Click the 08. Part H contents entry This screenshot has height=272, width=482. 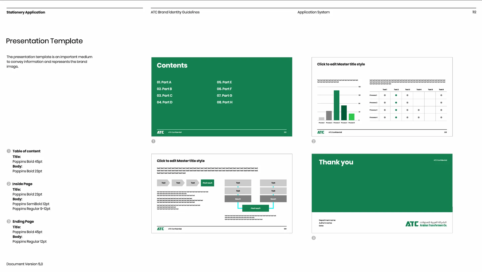click(225, 102)
